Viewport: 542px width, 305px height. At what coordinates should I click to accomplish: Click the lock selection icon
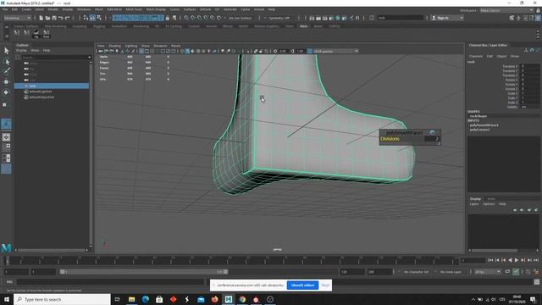(x=168, y=18)
